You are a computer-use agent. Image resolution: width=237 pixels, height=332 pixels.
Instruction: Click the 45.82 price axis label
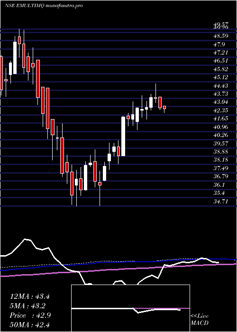pyautogui.click(x=220, y=69)
